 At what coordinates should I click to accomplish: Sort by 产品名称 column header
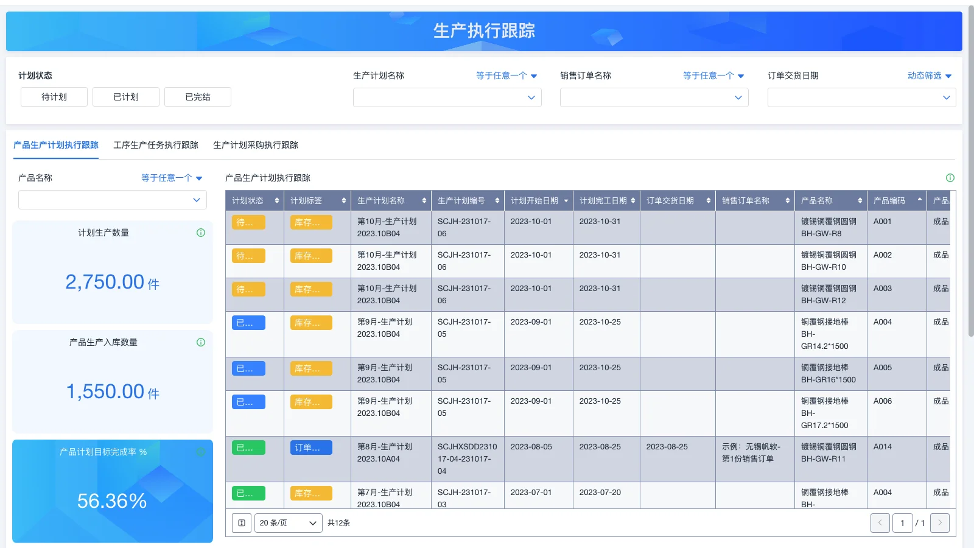(860, 200)
